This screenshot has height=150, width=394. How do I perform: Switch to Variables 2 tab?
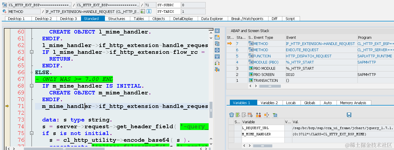coord(269,103)
